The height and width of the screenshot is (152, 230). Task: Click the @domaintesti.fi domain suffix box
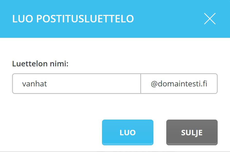(179, 84)
